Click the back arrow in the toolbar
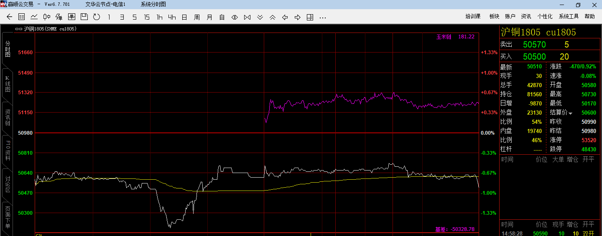 (x=10, y=17)
